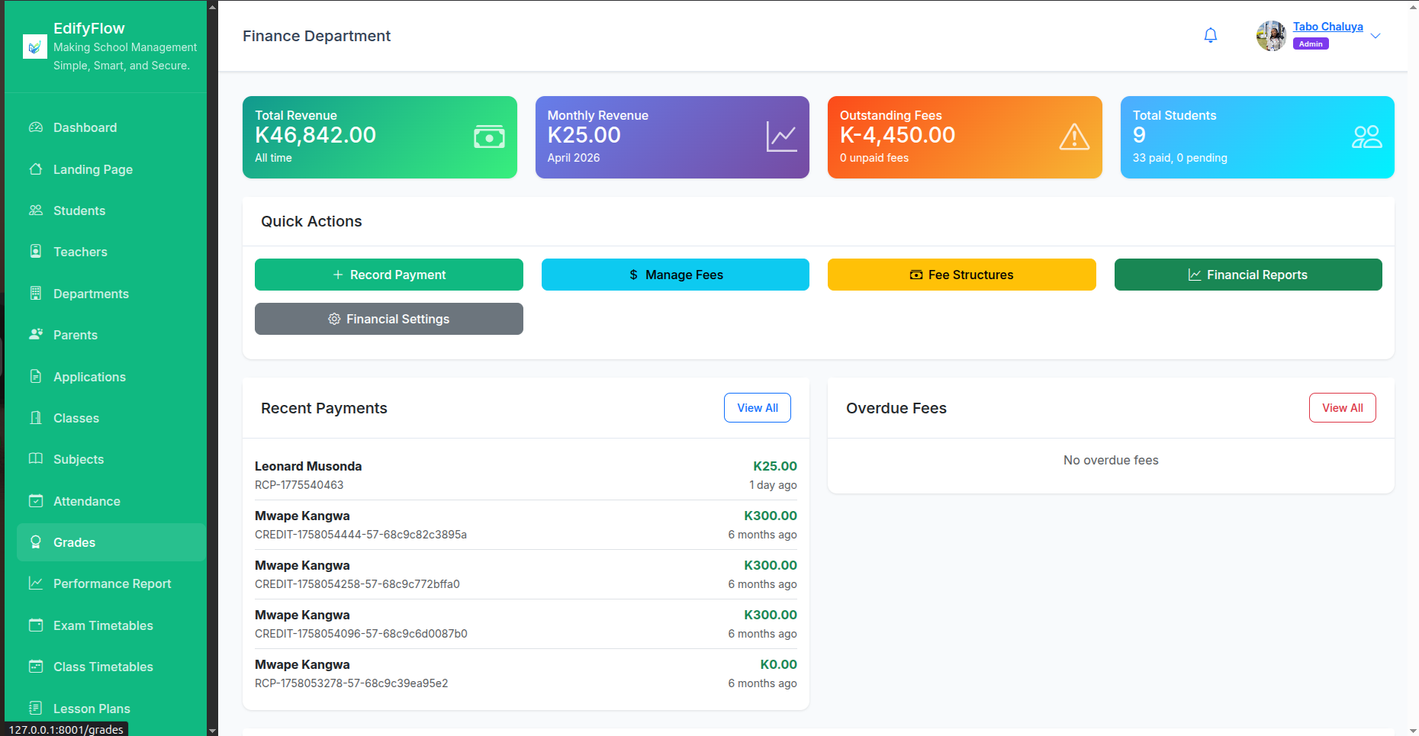Click the K25.00 payment amount in Recent Payments

pyautogui.click(x=775, y=466)
